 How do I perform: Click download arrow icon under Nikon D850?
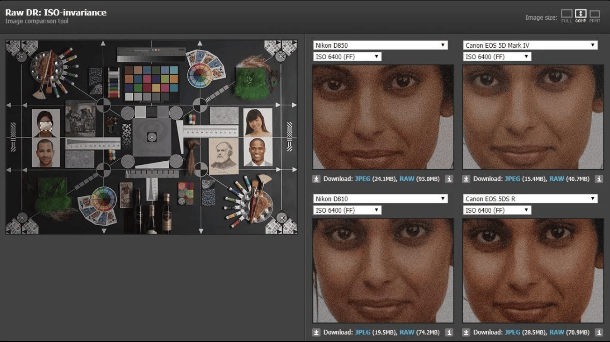point(316,179)
